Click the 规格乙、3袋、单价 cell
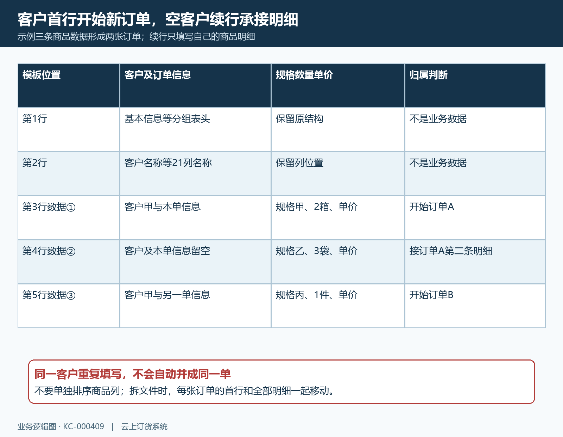This screenshot has width=563, height=437. click(338, 262)
